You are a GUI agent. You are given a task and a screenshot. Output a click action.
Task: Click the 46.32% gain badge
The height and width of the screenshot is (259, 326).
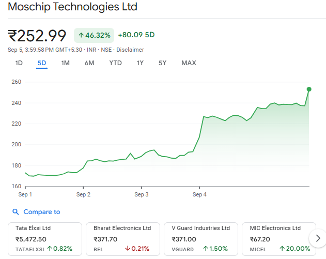click(x=94, y=35)
